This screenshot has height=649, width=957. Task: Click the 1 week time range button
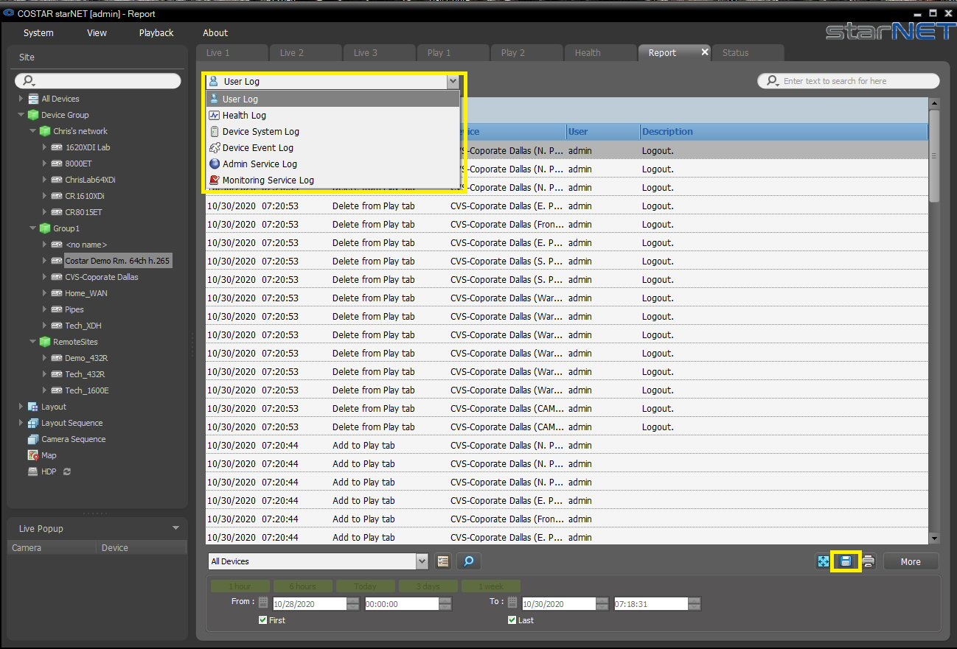click(x=491, y=586)
